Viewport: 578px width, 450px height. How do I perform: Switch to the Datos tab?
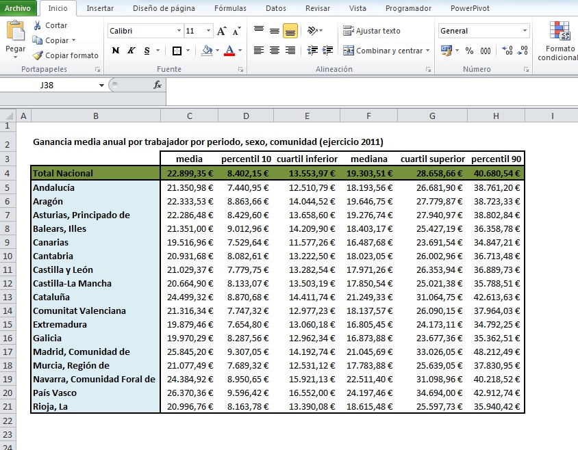[x=275, y=8]
